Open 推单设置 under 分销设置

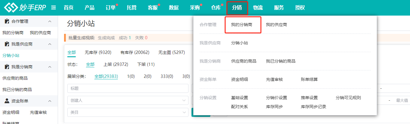(x=309, y=98)
